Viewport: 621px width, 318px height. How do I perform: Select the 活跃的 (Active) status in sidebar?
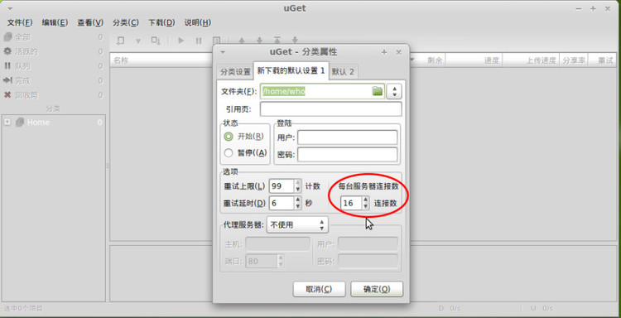point(53,51)
